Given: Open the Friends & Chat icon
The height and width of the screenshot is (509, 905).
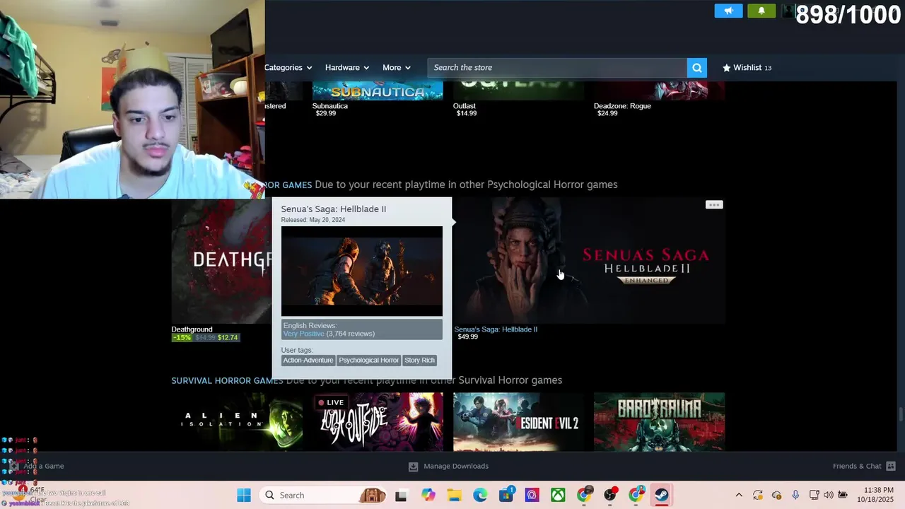Looking at the screenshot, I should pos(891,467).
